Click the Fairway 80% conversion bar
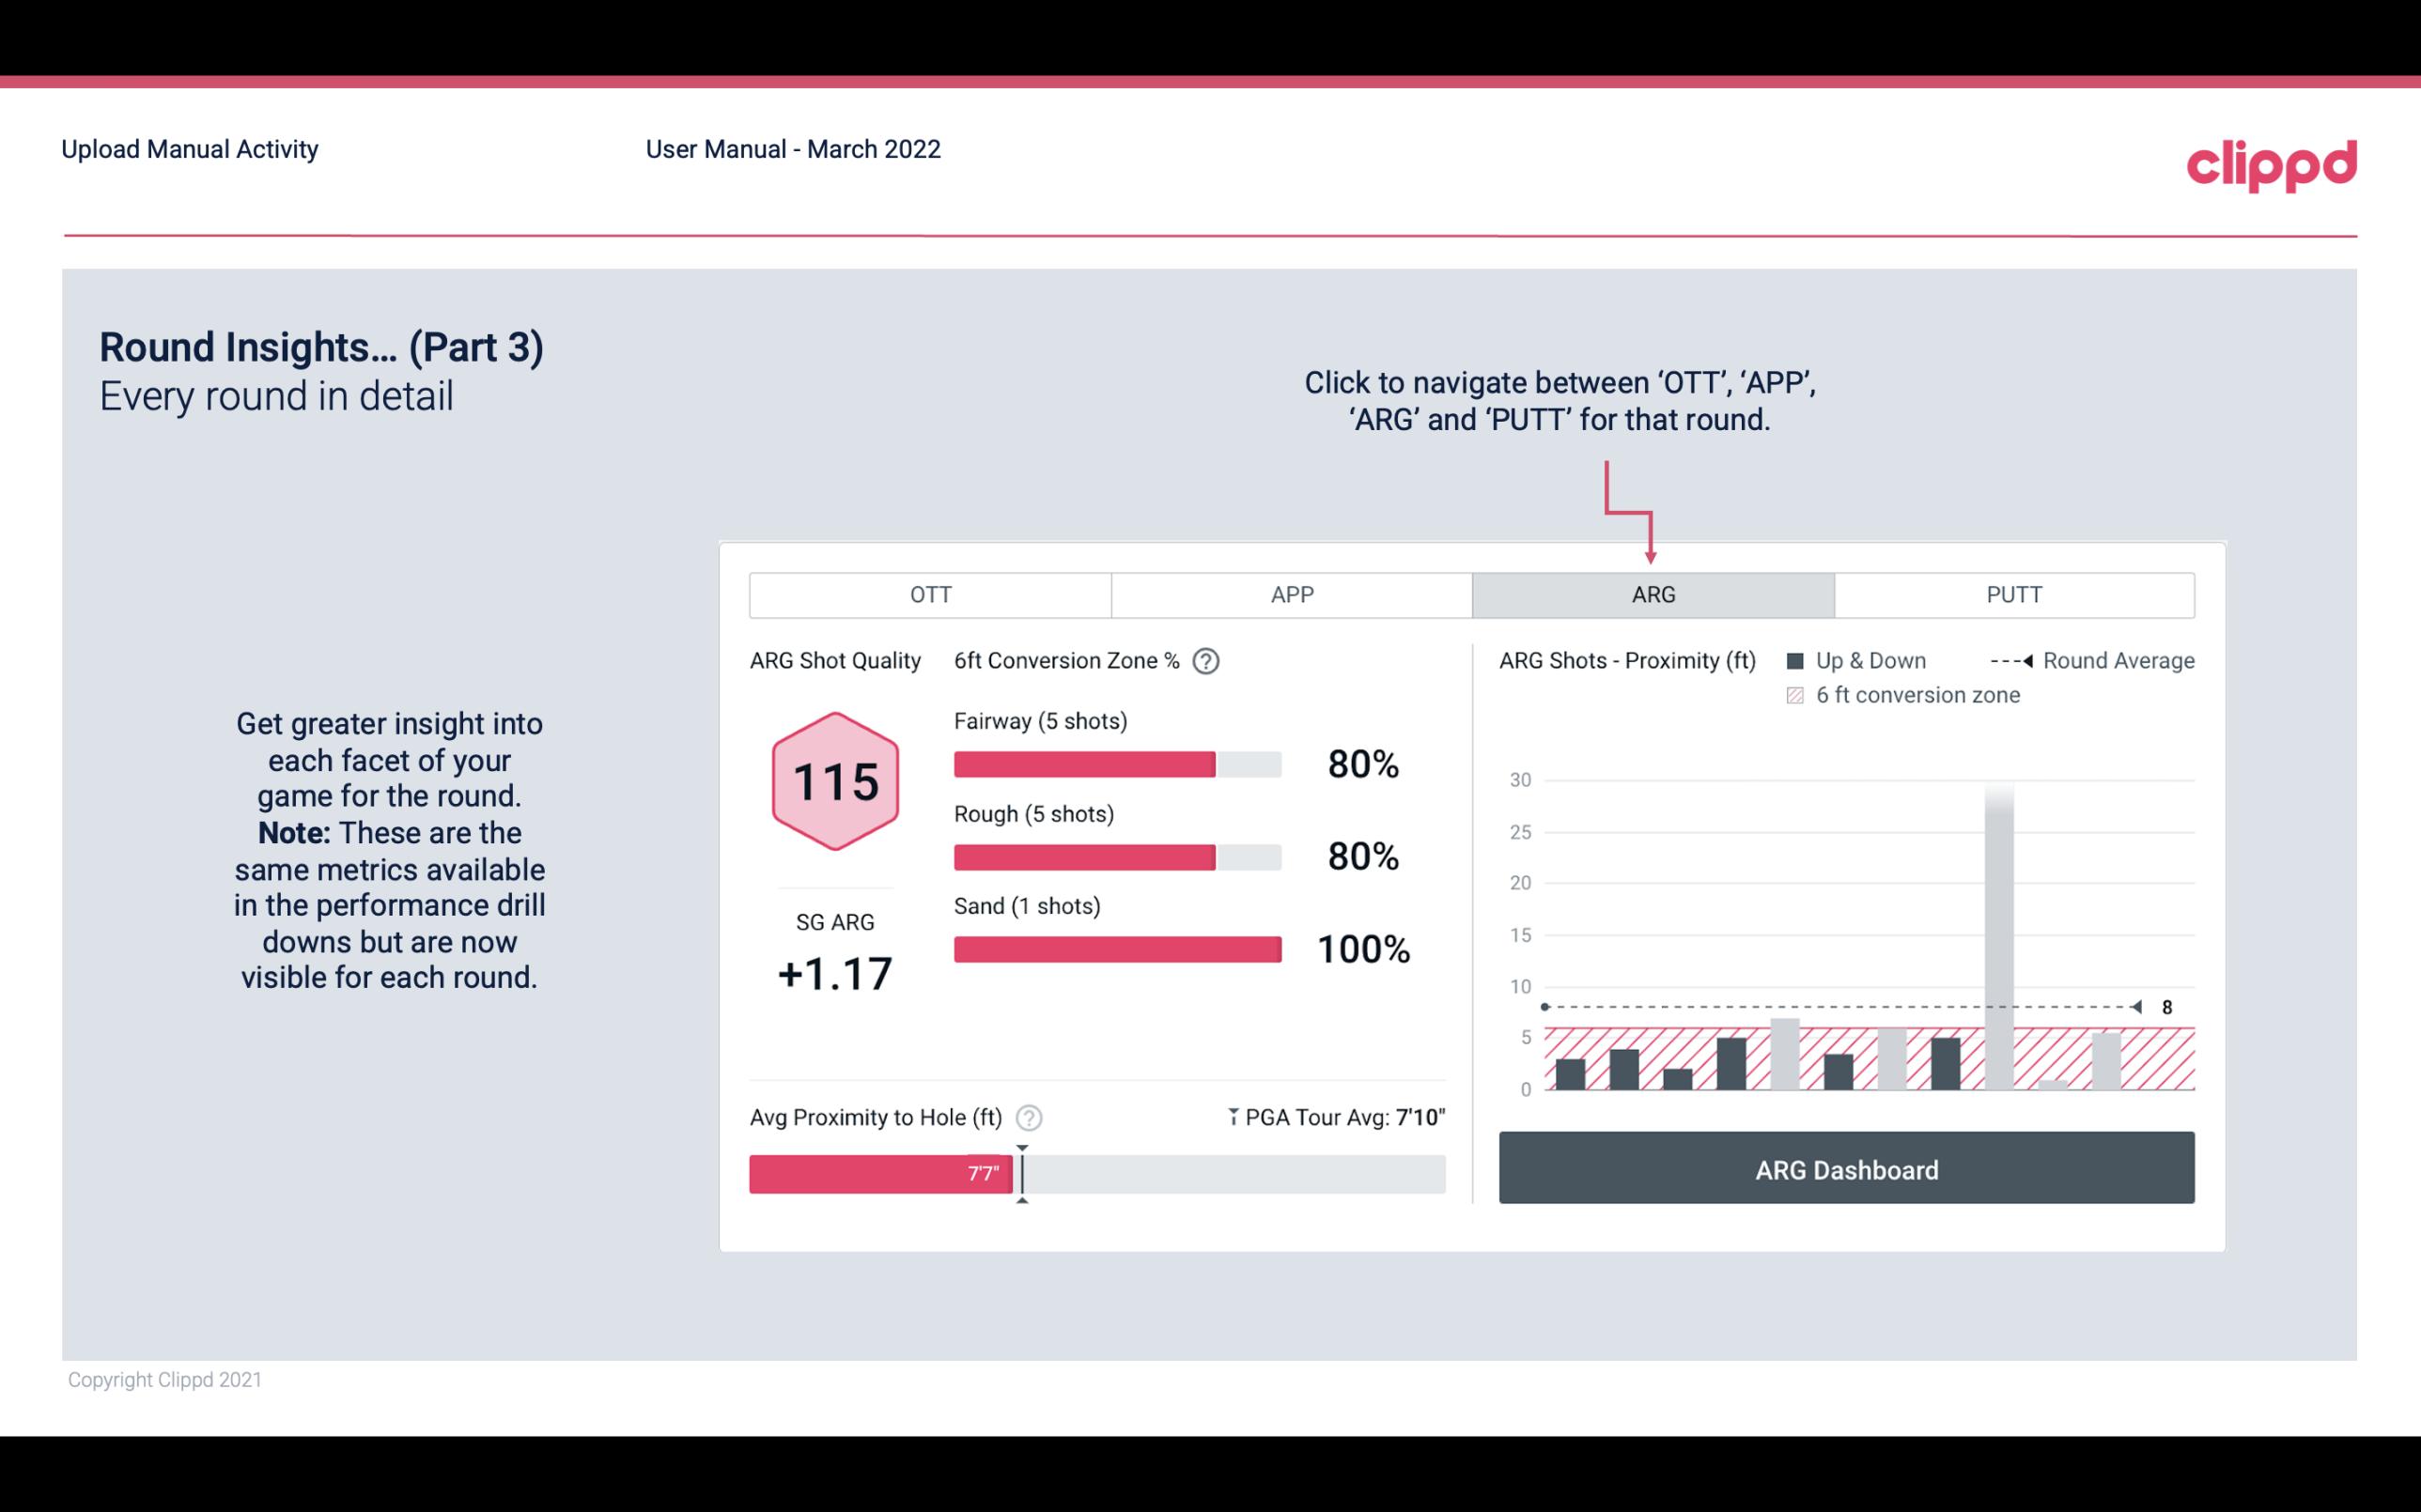The width and height of the screenshot is (2421, 1512). tap(1116, 763)
